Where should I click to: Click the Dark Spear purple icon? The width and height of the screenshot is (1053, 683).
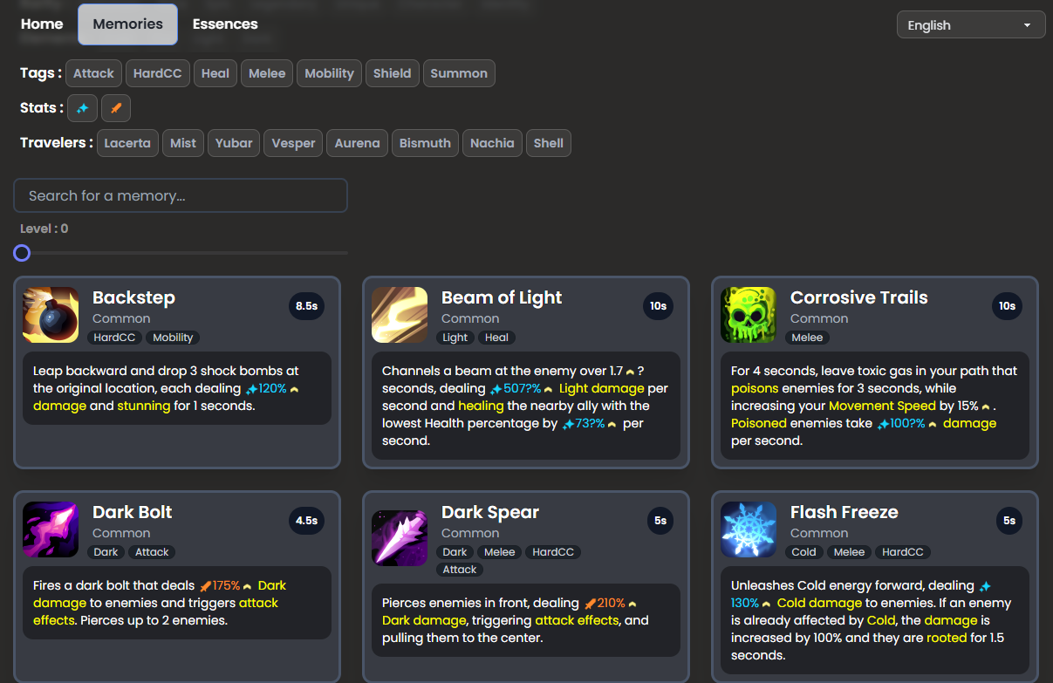(x=400, y=538)
